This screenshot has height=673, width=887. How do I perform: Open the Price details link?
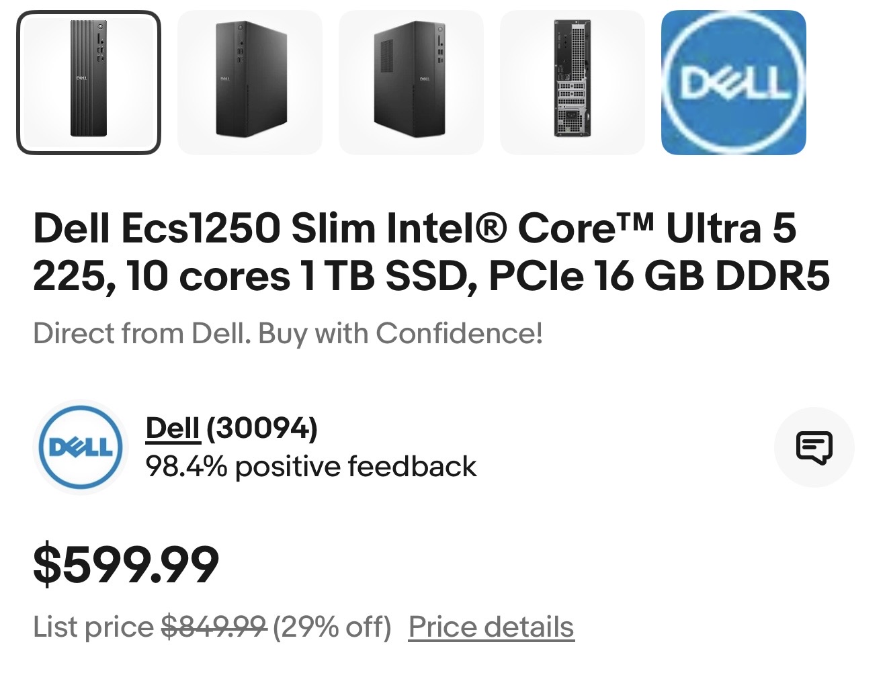click(x=491, y=627)
